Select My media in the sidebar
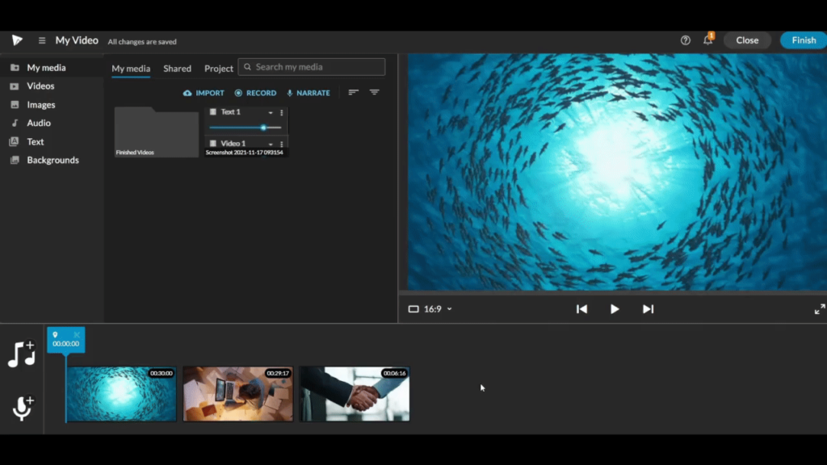The height and width of the screenshot is (465, 827). tap(52, 68)
